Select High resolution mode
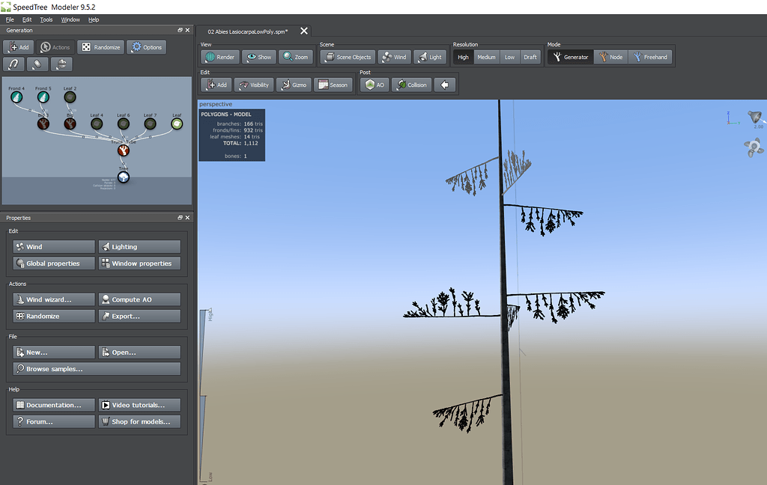Screen dimensions: 767x485 pyautogui.click(x=463, y=56)
